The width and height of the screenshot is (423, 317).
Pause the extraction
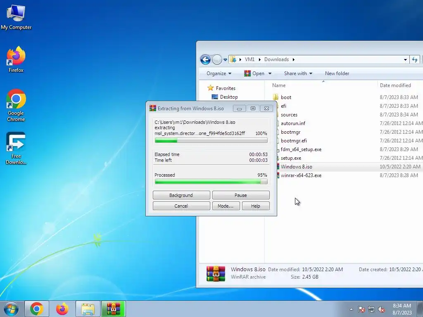(x=241, y=195)
